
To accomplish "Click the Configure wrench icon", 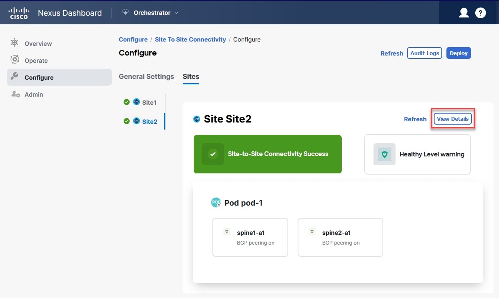I will click(x=14, y=76).
